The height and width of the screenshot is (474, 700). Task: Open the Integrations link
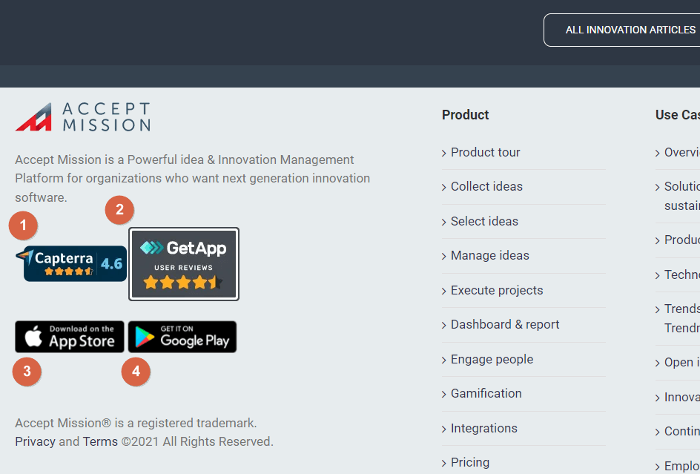tap(484, 428)
